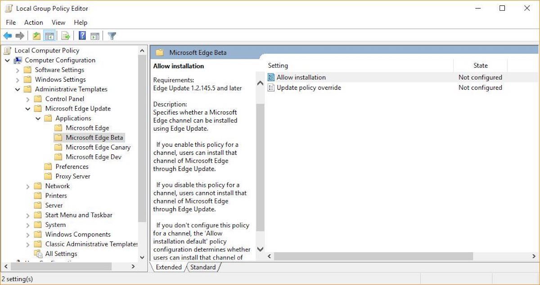The image size is (540, 285).
Task: Sort by the State column header
Action: point(480,66)
